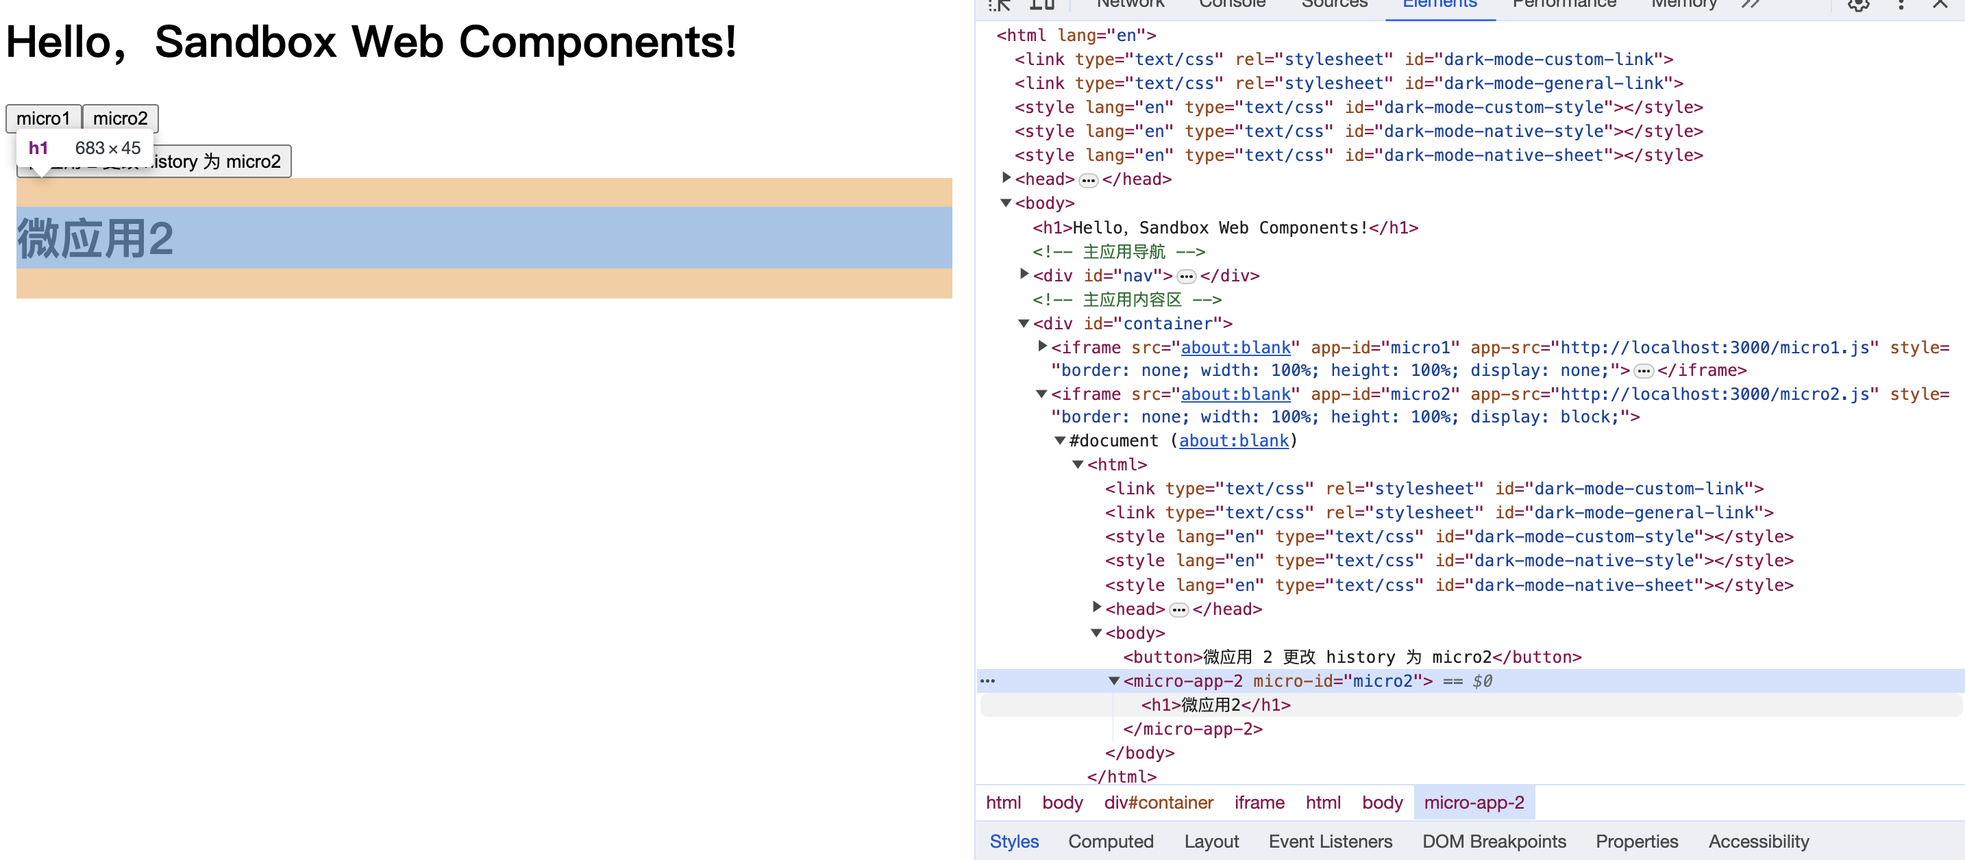Screen dimensions: 1965x860
Task: Open the Event Listeners tab
Action: [1330, 842]
